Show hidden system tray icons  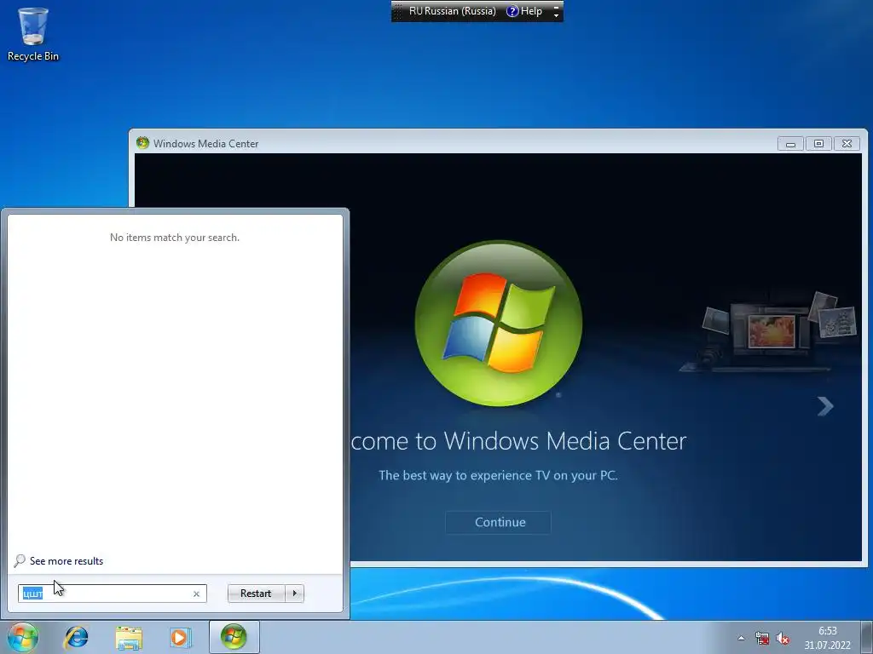coord(741,638)
